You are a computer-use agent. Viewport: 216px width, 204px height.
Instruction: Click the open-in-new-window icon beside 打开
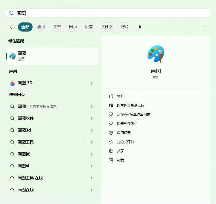[111, 96]
